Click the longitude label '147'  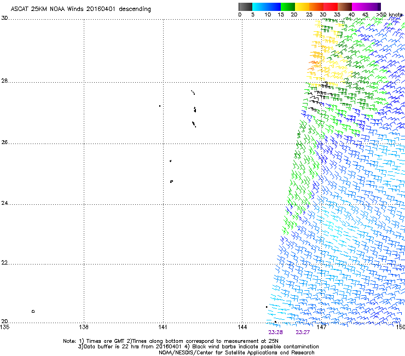point(321,327)
